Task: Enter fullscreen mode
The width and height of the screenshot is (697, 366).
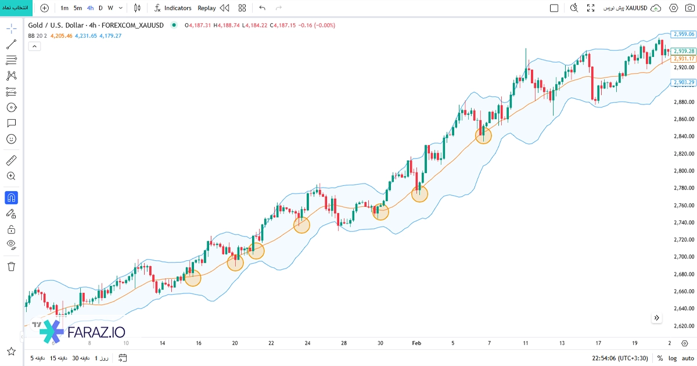Action: (591, 8)
